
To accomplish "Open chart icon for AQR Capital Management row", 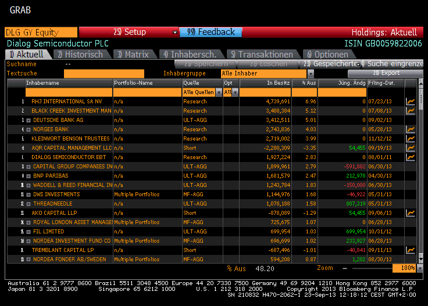I will 411,148.
